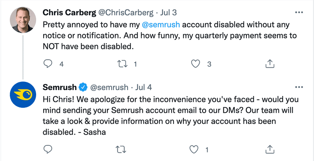
Task: Open Chris Carberg's profile photo
Action: pyautogui.click(x=23, y=20)
